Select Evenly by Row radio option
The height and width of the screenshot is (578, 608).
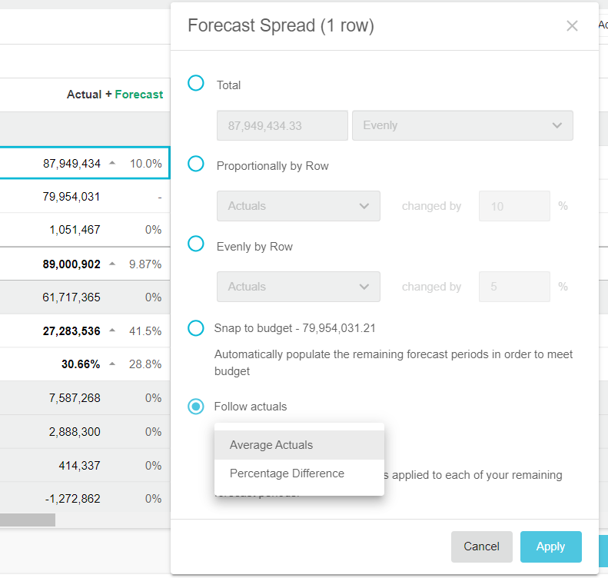(x=196, y=244)
